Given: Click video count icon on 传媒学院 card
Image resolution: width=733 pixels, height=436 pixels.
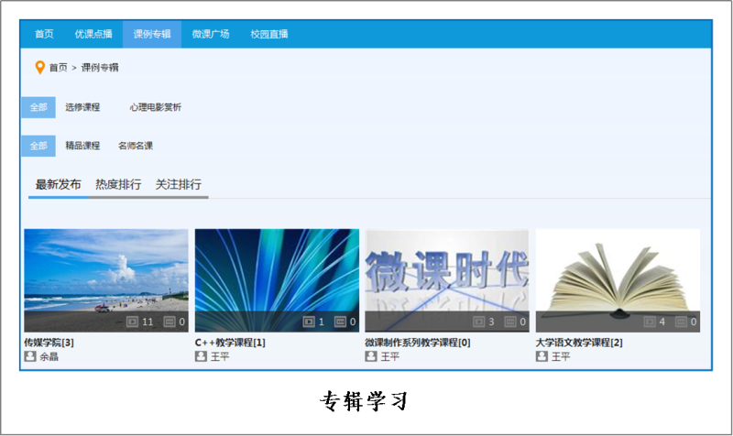Looking at the screenshot, I should click(132, 322).
